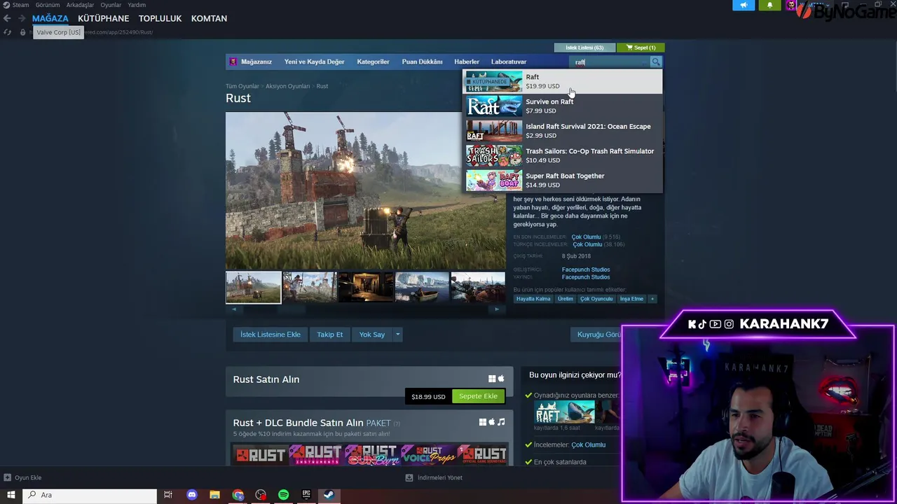The width and height of the screenshot is (897, 504).
Task: Open Epic Games Launcher from the taskbar
Action: click(306, 495)
